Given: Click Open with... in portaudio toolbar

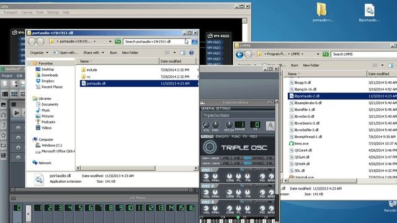Looking at the screenshot, I should coord(66,53).
